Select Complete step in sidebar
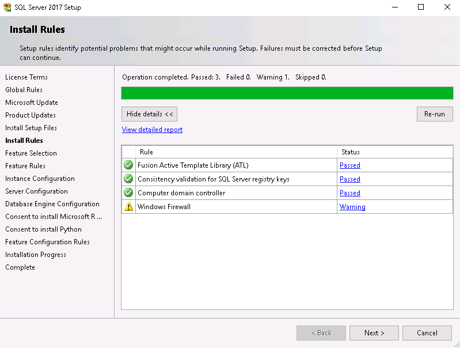The width and height of the screenshot is (460, 348). [x=20, y=267]
